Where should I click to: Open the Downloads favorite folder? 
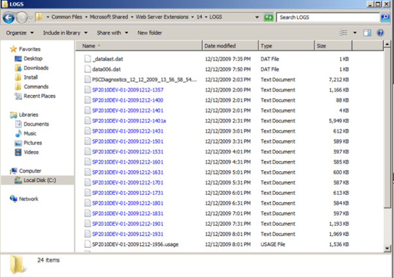coord(36,67)
